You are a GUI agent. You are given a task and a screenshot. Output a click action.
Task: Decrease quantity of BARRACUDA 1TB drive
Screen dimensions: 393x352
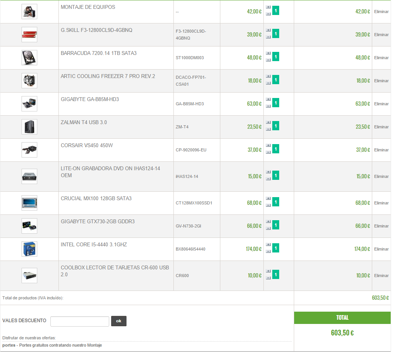(268, 60)
